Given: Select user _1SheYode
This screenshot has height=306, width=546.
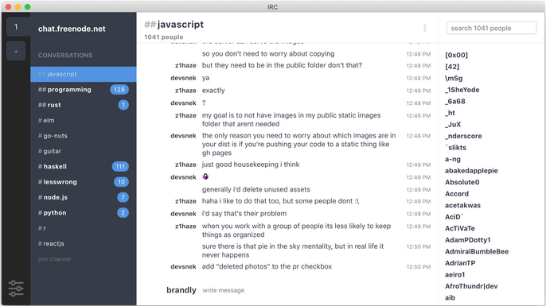Looking at the screenshot, I should pos(462,90).
